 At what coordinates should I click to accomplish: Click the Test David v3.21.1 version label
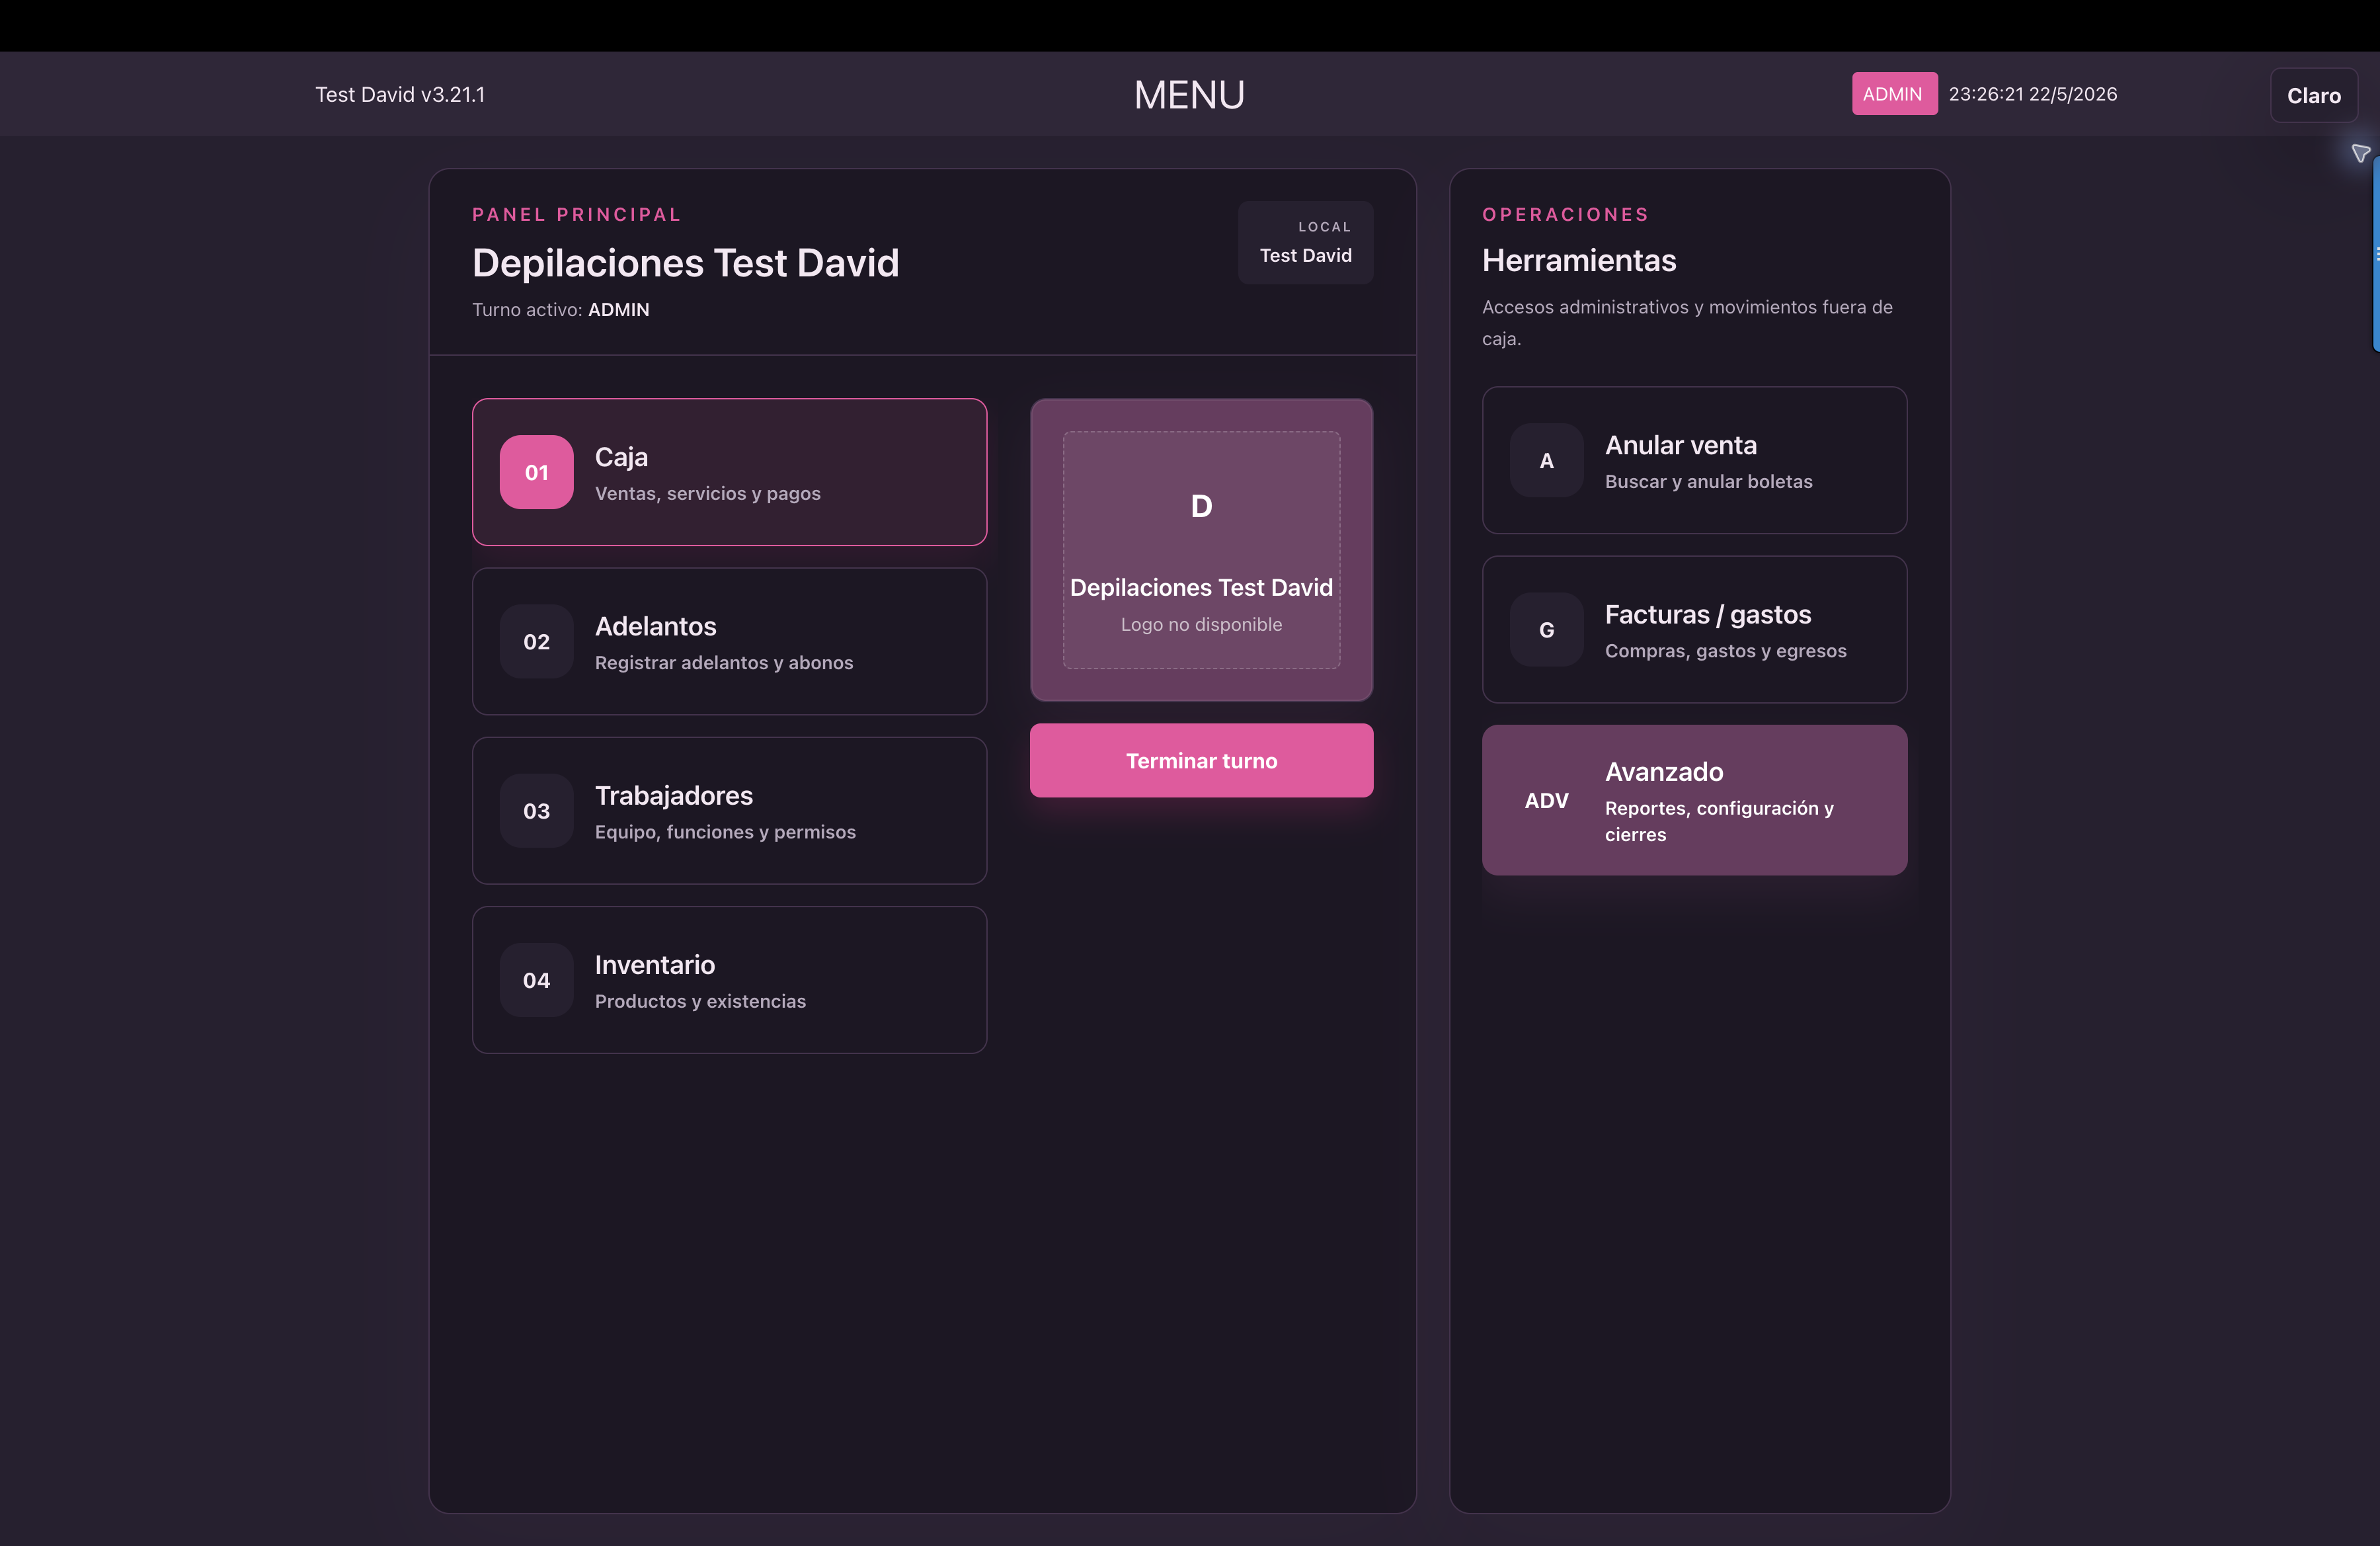(400, 94)
